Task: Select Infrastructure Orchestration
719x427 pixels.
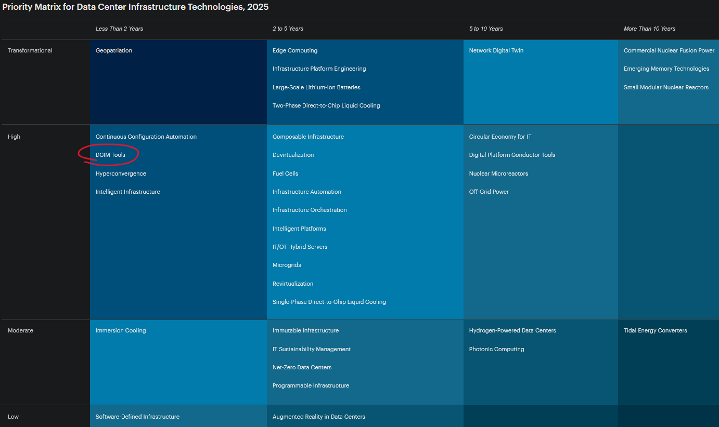Action: coord(310,210)
